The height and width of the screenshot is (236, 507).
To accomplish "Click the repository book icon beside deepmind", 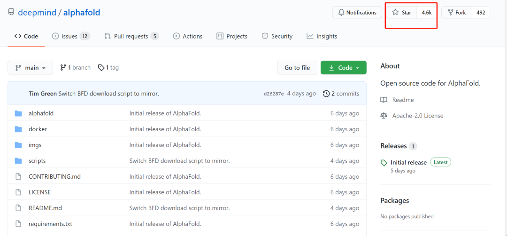I will tap(11, 13).
